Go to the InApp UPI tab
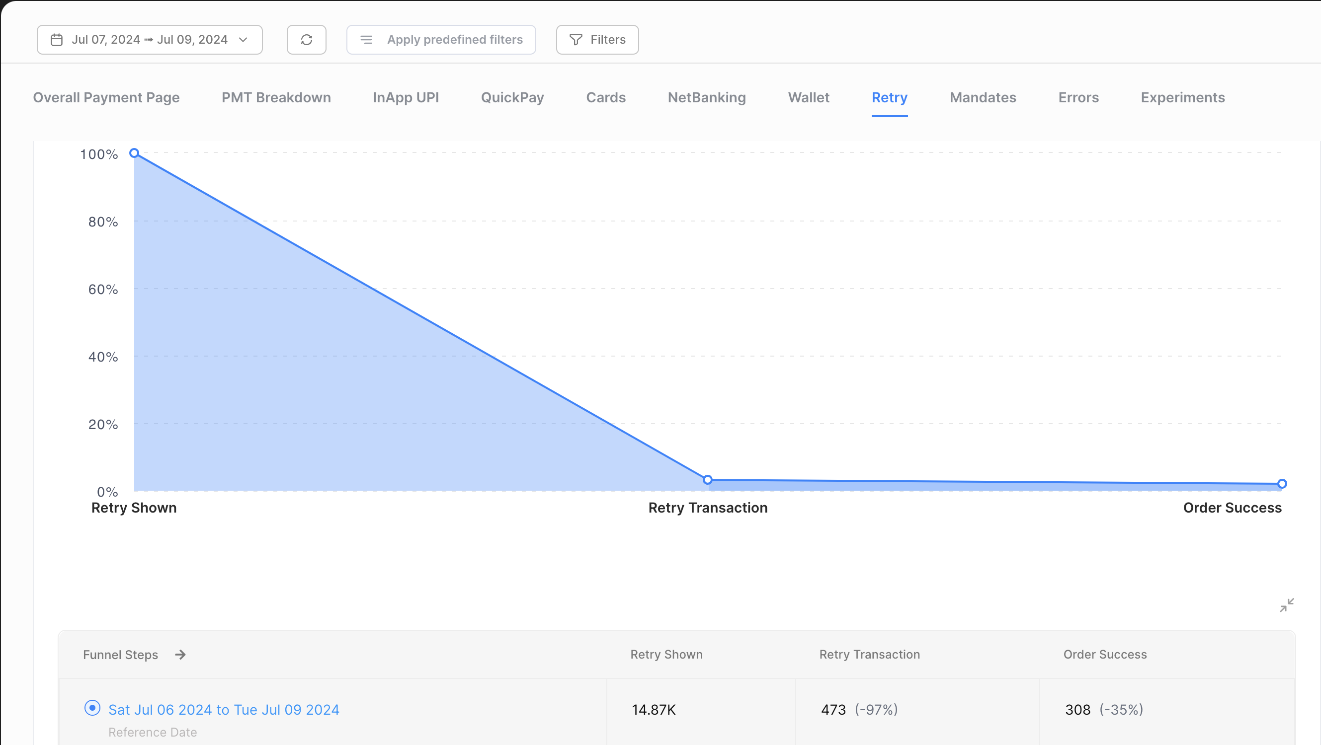This screenshot has height=745, width=1321. [x=406, y=97]
